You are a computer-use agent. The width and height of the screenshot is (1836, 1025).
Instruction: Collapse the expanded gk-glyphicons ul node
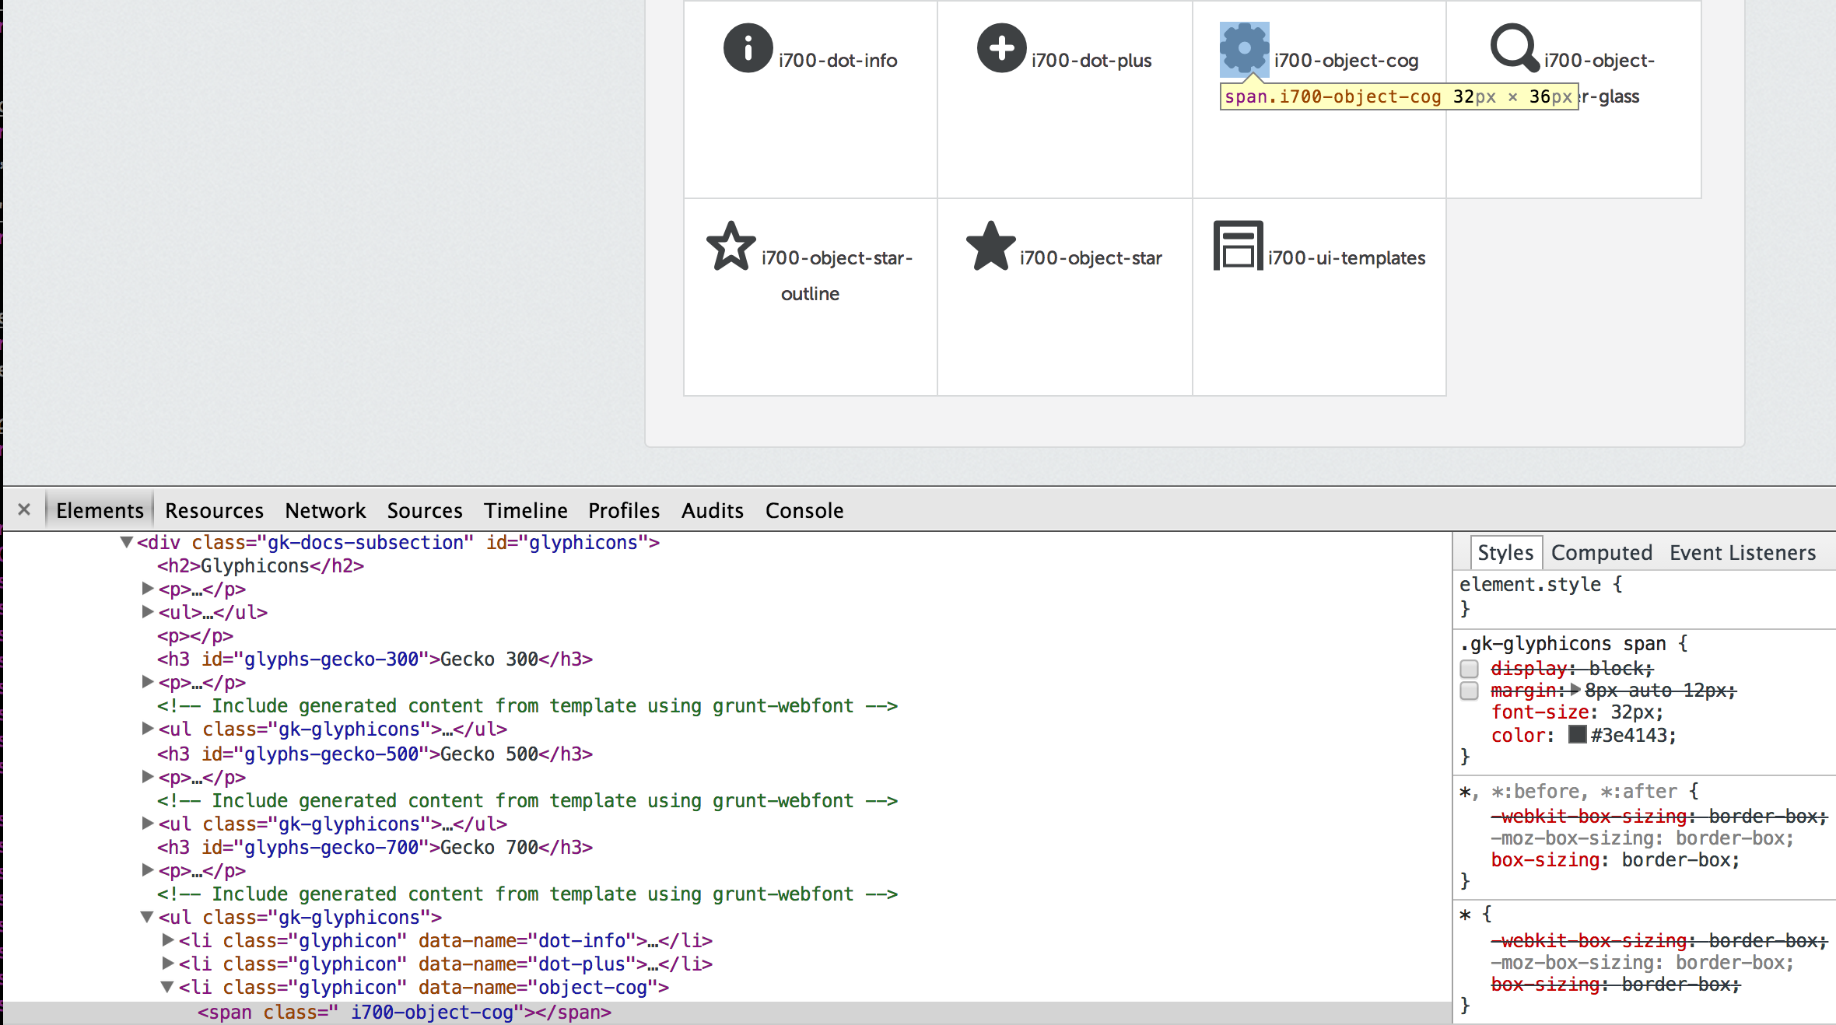tap(147, 917)
